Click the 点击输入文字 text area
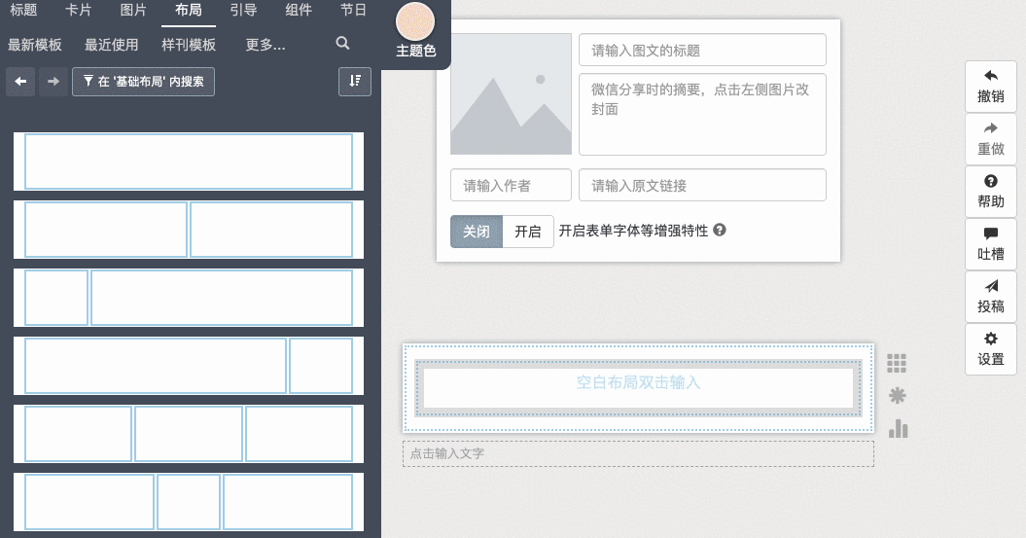The width and height of the screenshot is (1026, 538). pos(638,453)
